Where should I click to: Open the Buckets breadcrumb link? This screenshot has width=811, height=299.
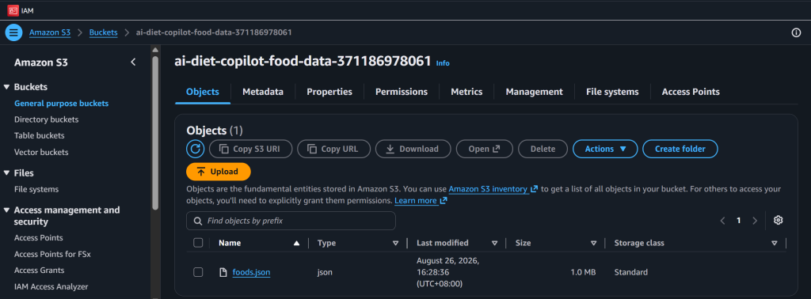coord(104,32)
